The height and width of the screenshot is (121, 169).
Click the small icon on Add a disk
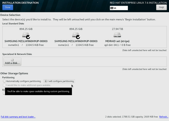click(12, 60)
